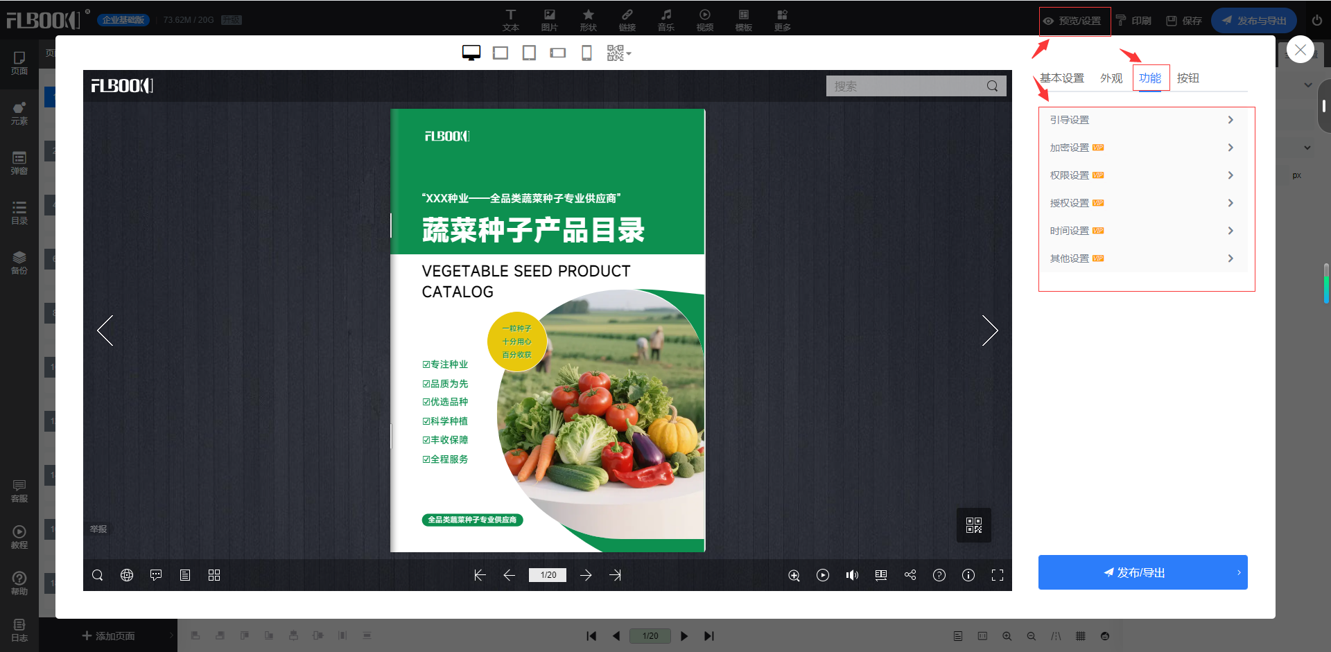Viewport: 1331px width, 652px height.
Task: Toggle the sound speaker icon
Action: click(852, 575)
